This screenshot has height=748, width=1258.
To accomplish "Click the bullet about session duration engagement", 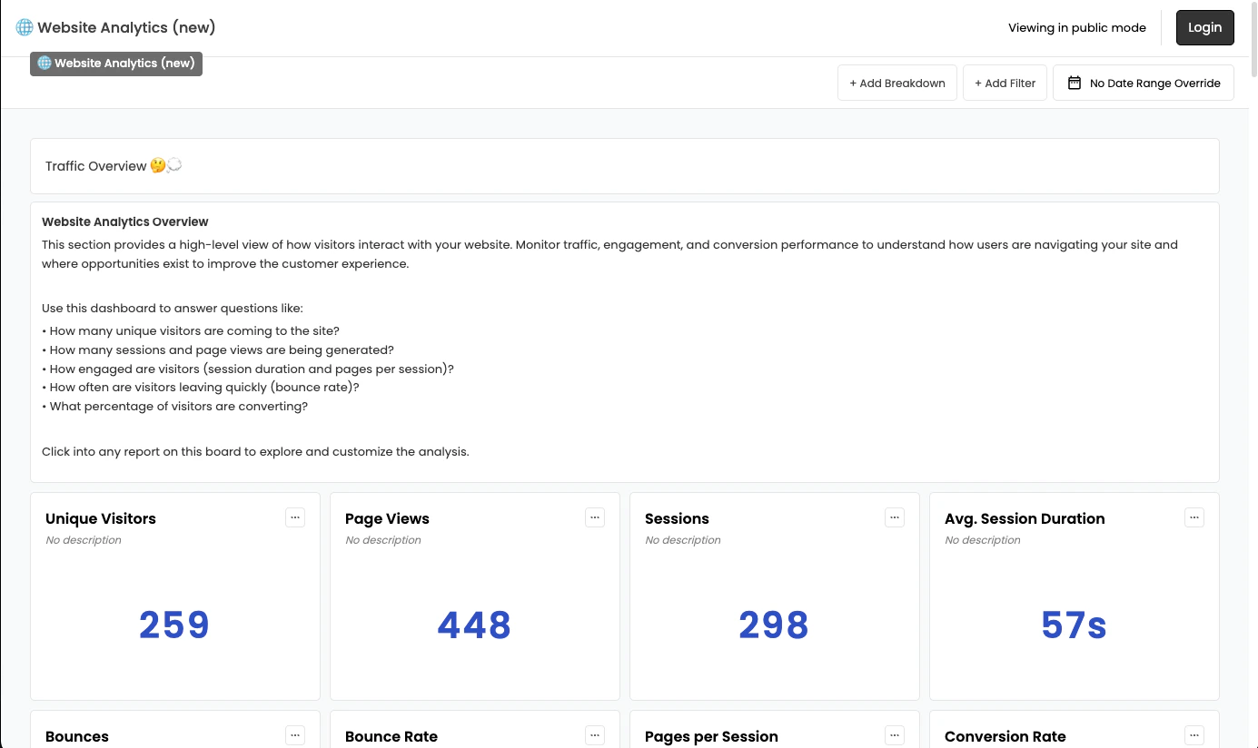I will [248, 369].
